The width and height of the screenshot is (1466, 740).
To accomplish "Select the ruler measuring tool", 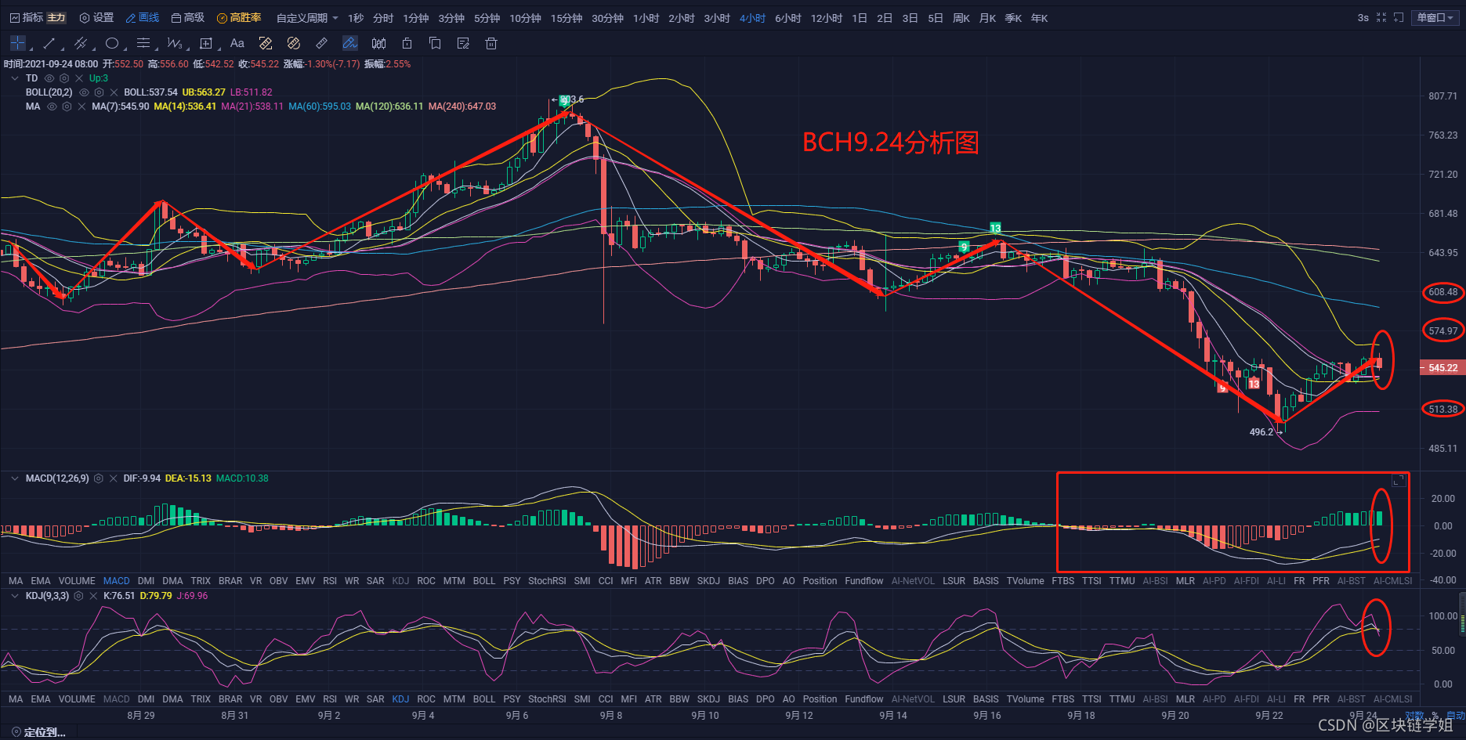I will 322,43.
